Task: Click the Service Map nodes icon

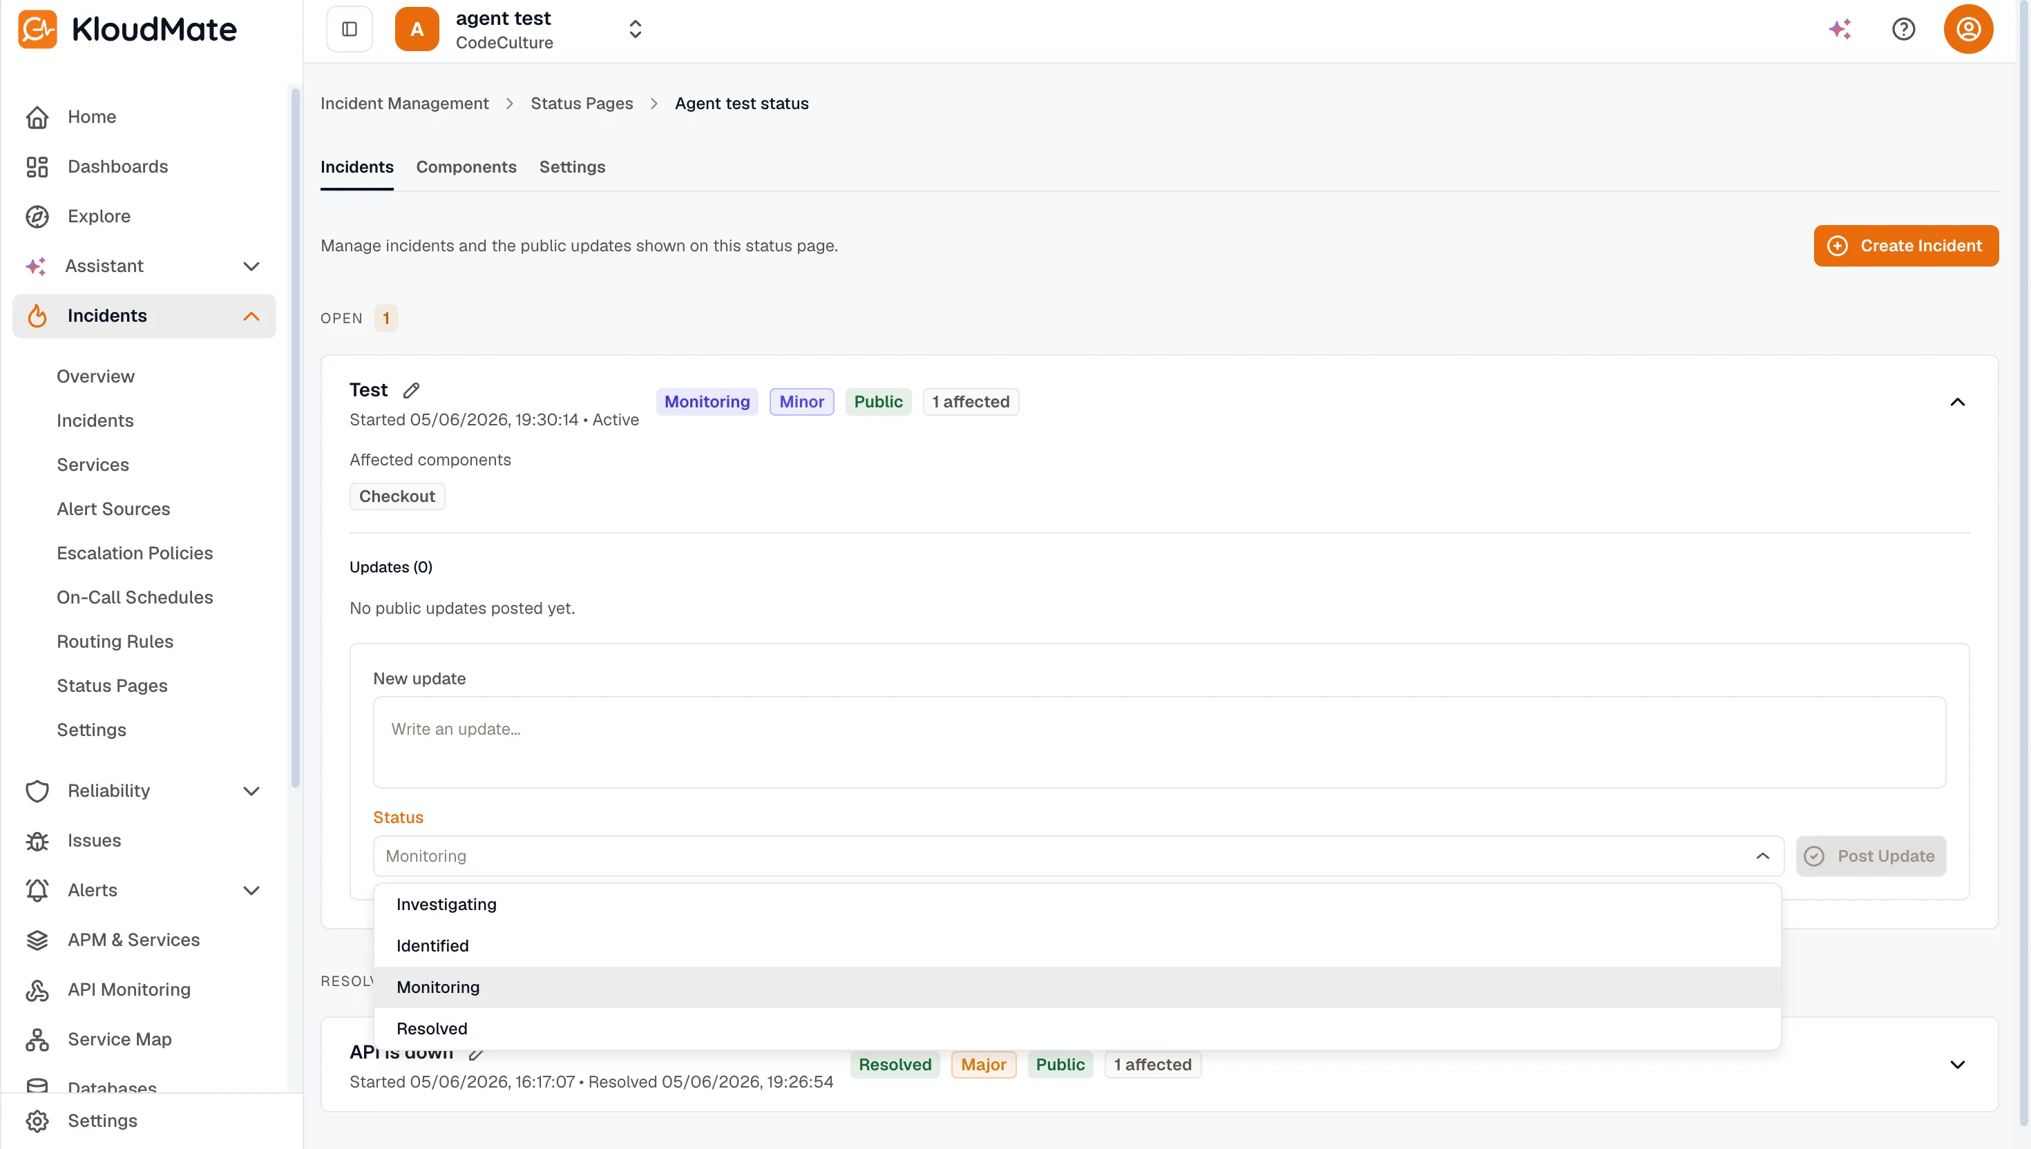Action: [x=37, y=1039]
